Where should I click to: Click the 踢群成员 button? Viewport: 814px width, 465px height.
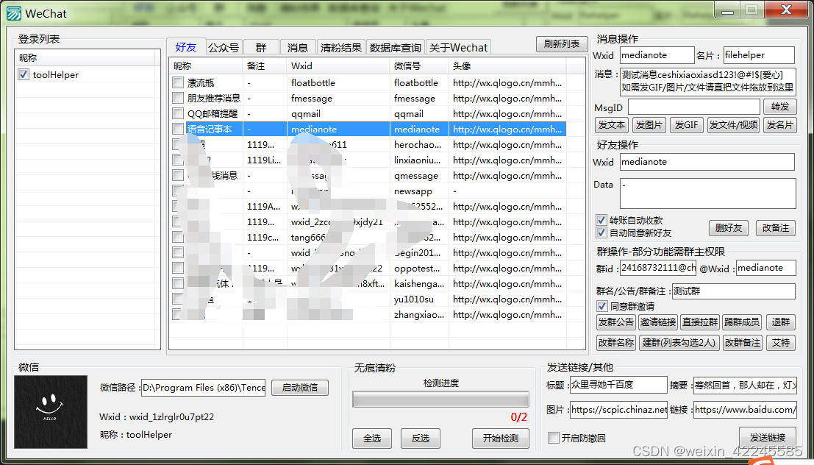pyautogui.click(x=742, y=322)
